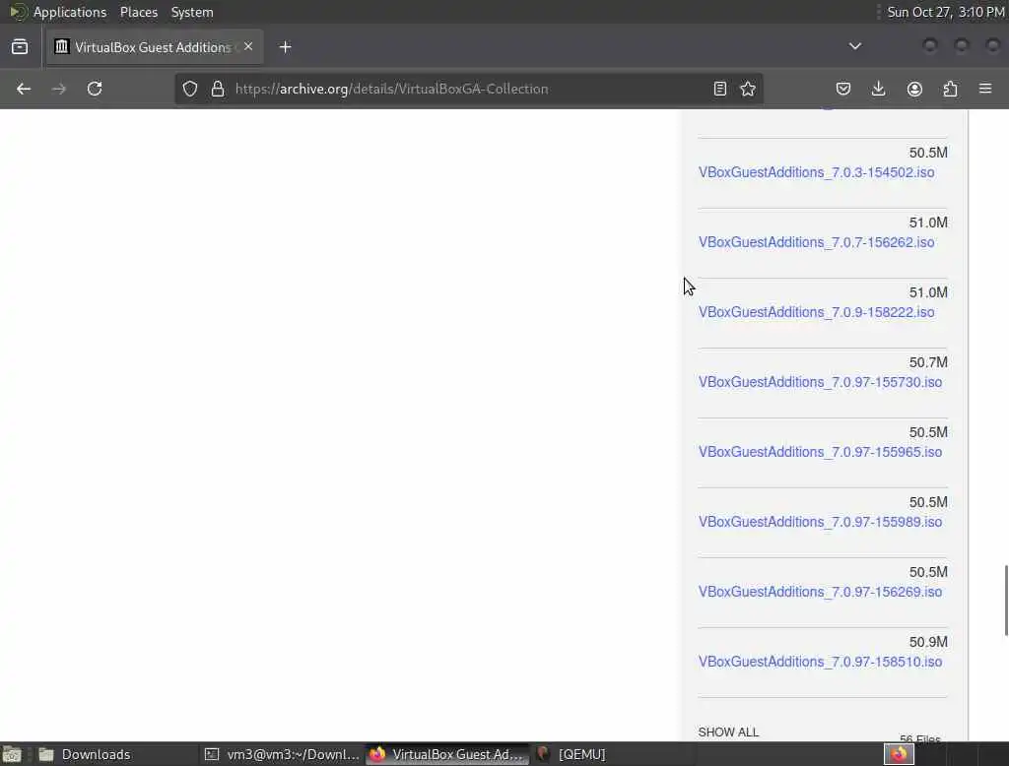Bookmark this page with the star
Image resolution: width=1009 pixels, height=766 pixels.
(748, 89)
